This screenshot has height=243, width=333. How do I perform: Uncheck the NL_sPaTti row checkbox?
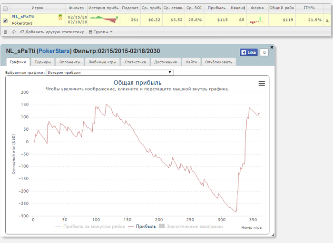click(x=5, y=20)
